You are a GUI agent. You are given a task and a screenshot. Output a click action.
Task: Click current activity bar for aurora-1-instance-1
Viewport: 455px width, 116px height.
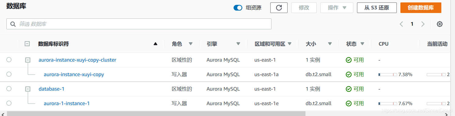[x=436, y=103]
